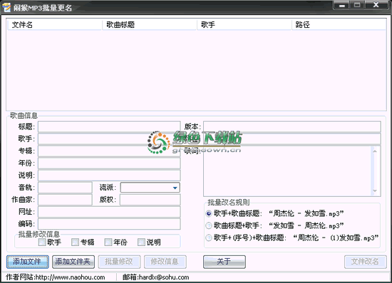Open the 流派 genre dropdown

pyautogui.click(x=175, y=188)
